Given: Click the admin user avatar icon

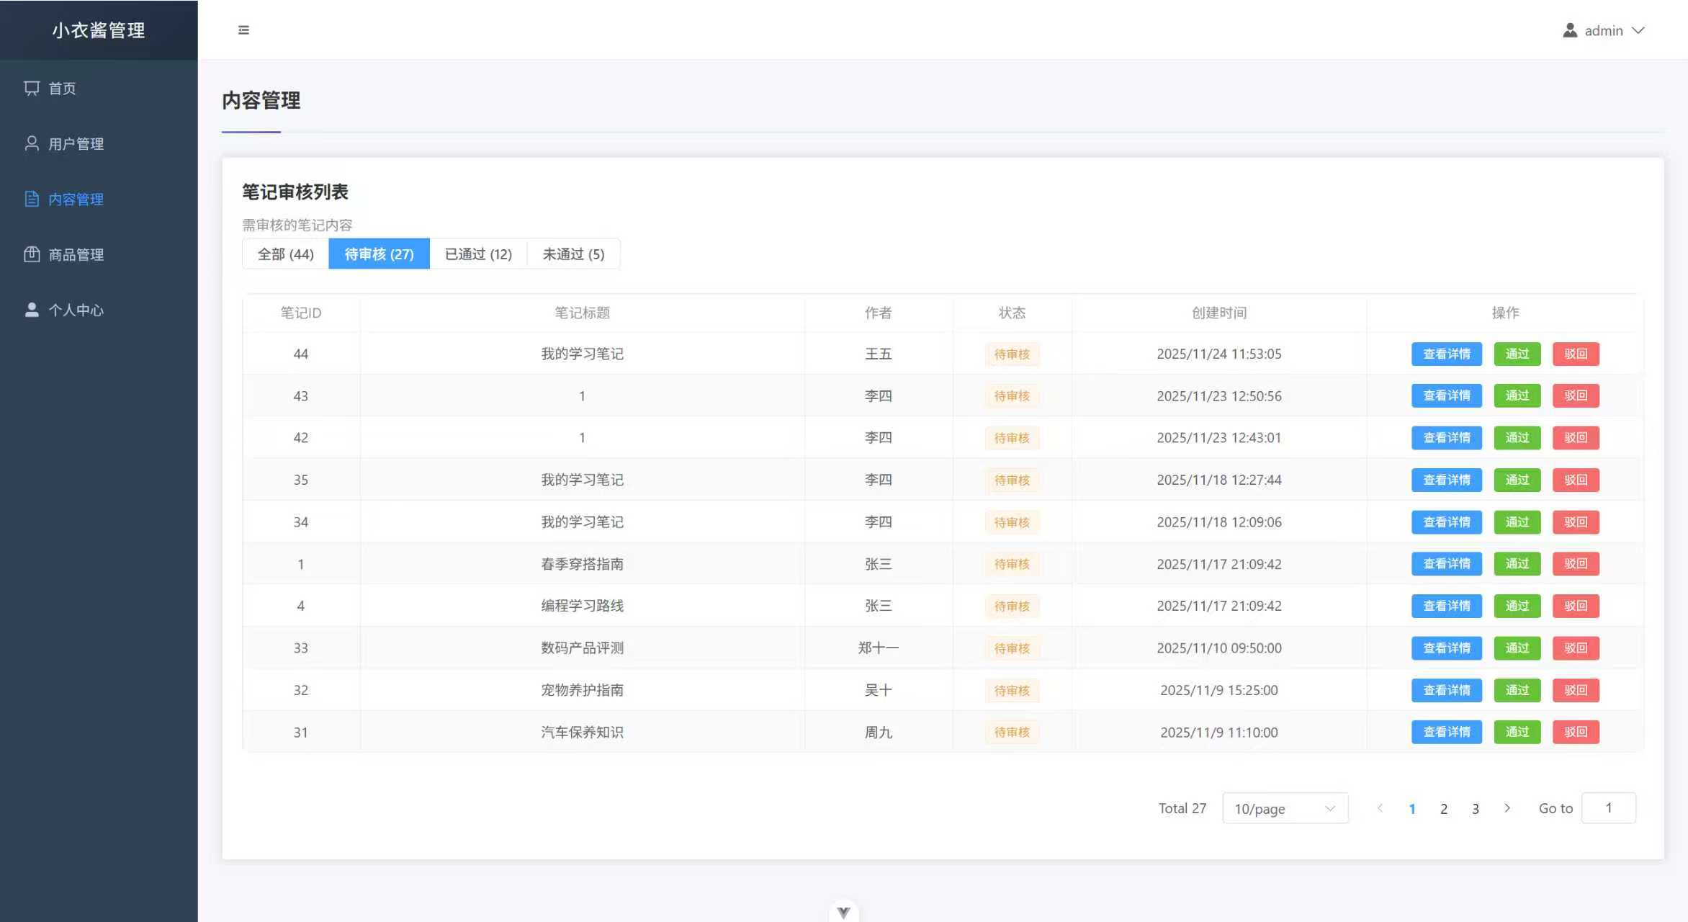Looking at the screenshot, I should tap(1570, 30).
